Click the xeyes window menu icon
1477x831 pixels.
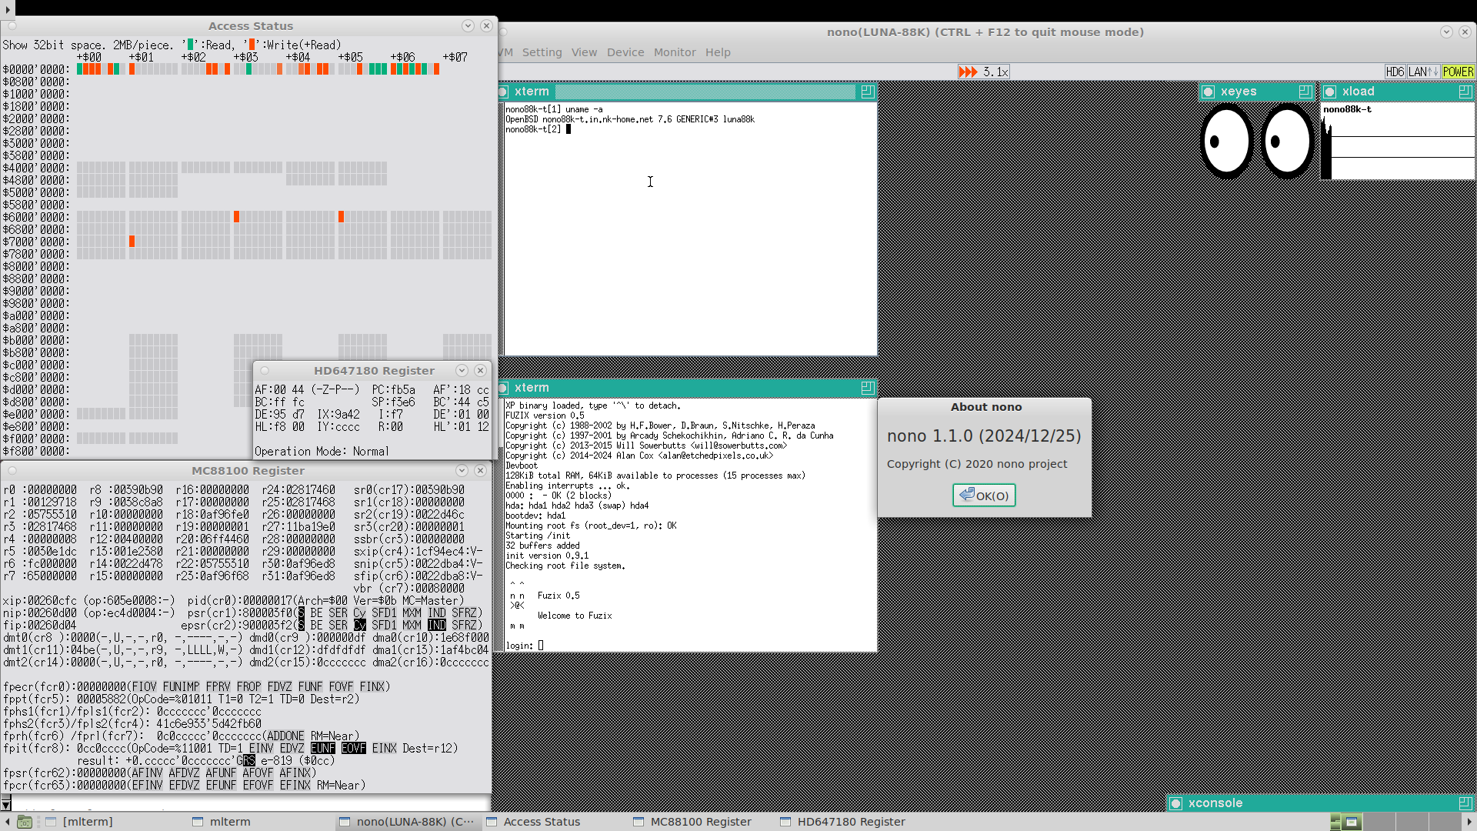[x=1209, y=92]
